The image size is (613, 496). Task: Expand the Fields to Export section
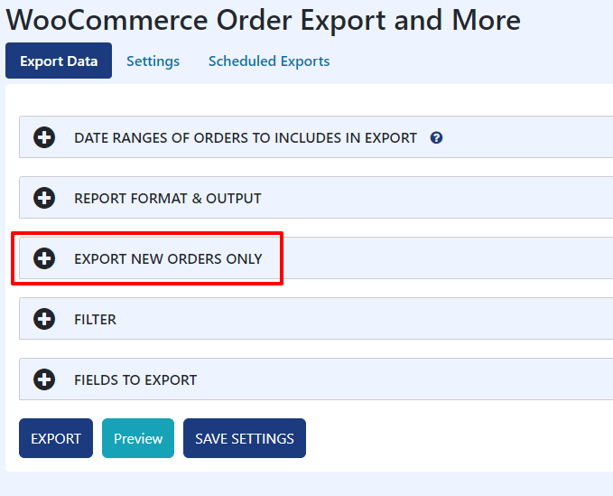[316, 379]
